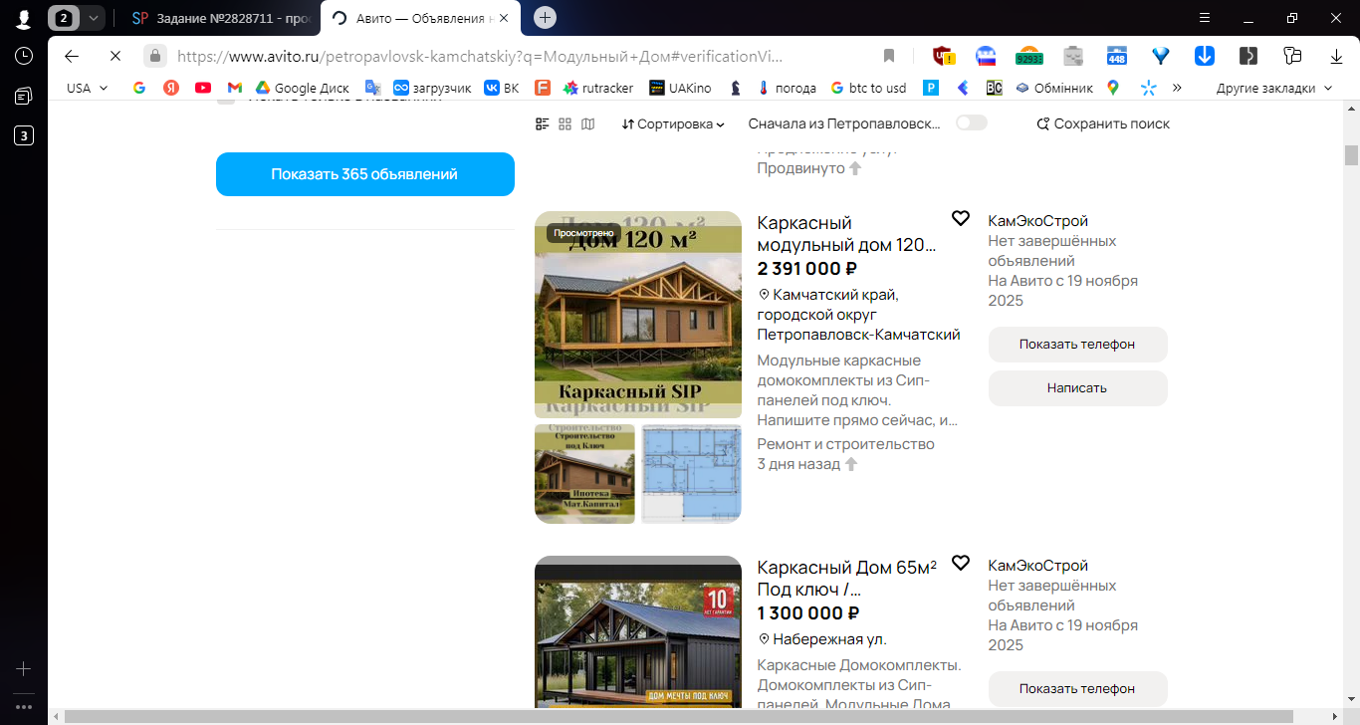The width and height of the screenshot is (1360, 725).
Task: Click Сохранить поиск link
Action: (1103, 123)
